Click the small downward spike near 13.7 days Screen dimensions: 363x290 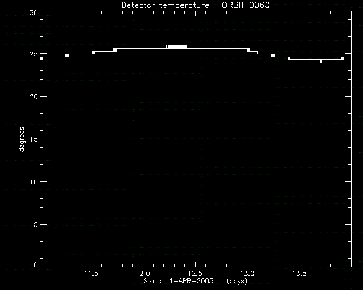coord(320,61)
